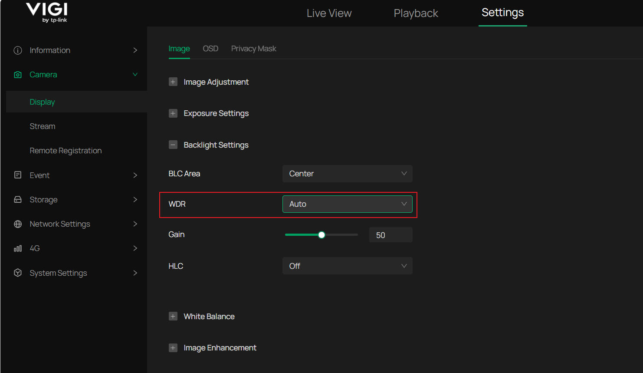Click the 4G menu label
Viewport: 643px width, 373px height.
coord(35,248)
